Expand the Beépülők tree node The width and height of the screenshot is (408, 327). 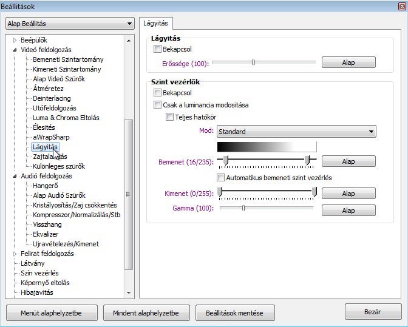click(x=15, y=40)
